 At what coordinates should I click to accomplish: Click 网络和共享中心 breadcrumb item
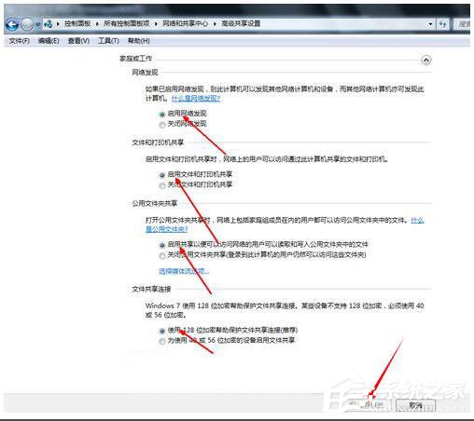point(185,23)
